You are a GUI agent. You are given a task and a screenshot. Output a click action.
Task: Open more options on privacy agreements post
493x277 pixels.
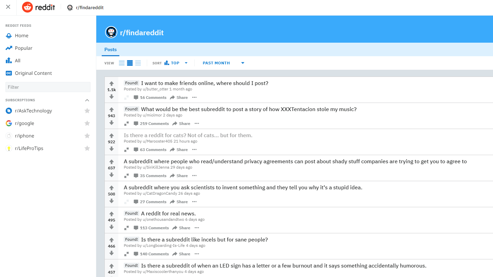tap(194, 176)
